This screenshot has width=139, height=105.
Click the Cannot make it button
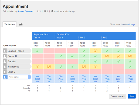tap(118, 96)
